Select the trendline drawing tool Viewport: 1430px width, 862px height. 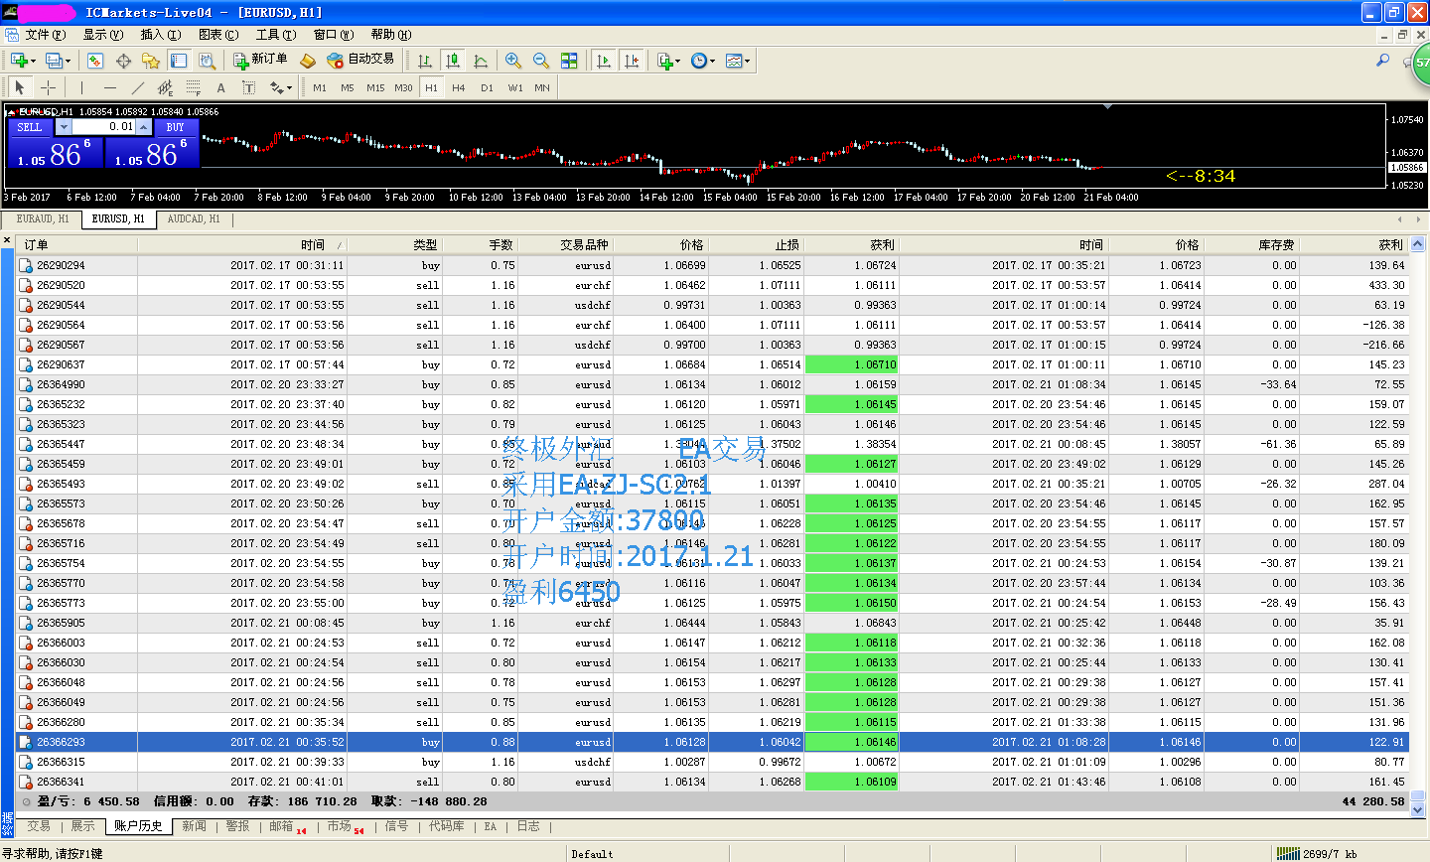tap(138, 87)
